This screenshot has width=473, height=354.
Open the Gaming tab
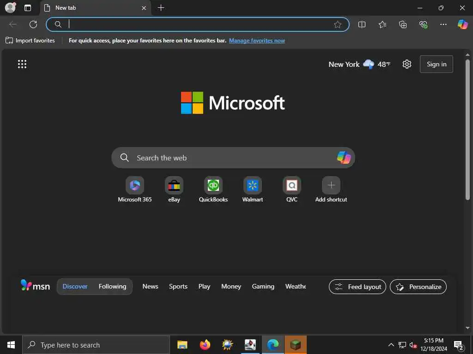[263, 287]
